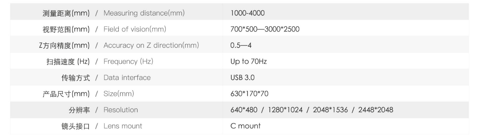Click the 0.5—4 accuracy value

241,46
